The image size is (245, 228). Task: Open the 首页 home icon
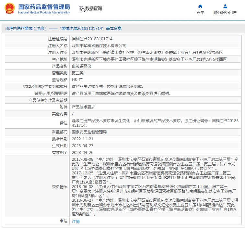click(200, 6)
